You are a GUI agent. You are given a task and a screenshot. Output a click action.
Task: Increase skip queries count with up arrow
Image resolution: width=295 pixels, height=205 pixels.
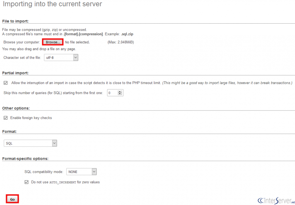click(120, 92)
